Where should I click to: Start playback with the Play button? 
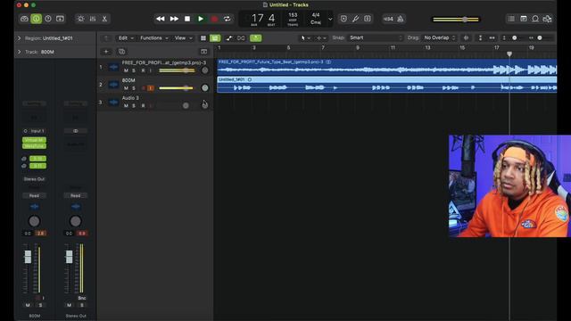[x=201, y=19]
